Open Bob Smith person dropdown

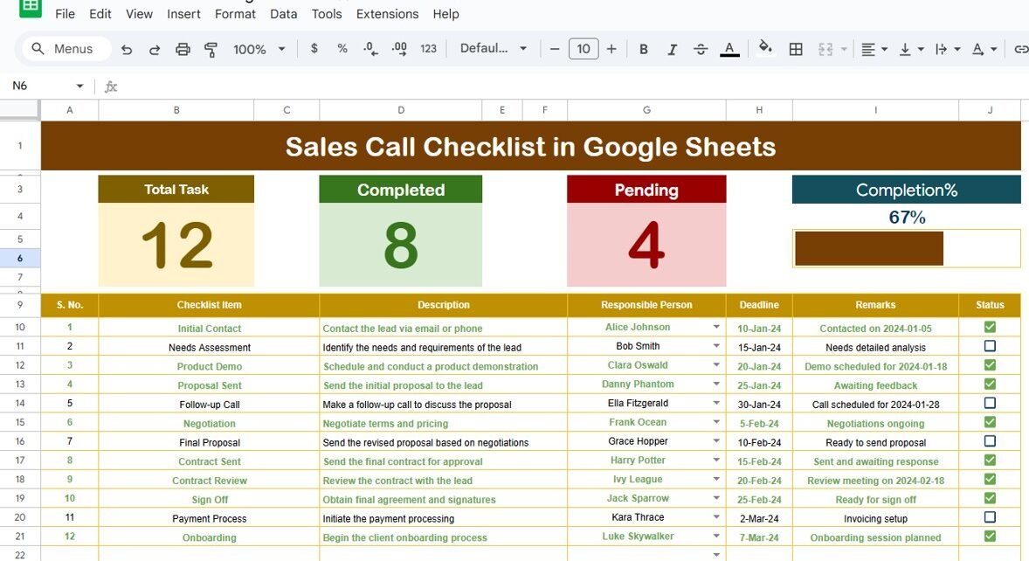click(x=716, y=346)
